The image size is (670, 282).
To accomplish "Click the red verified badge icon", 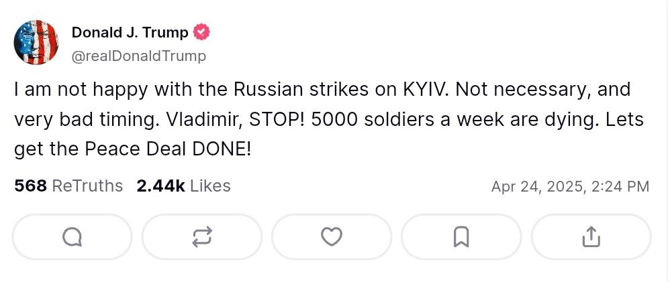I will pyautogui.click(x=201, y=33).
